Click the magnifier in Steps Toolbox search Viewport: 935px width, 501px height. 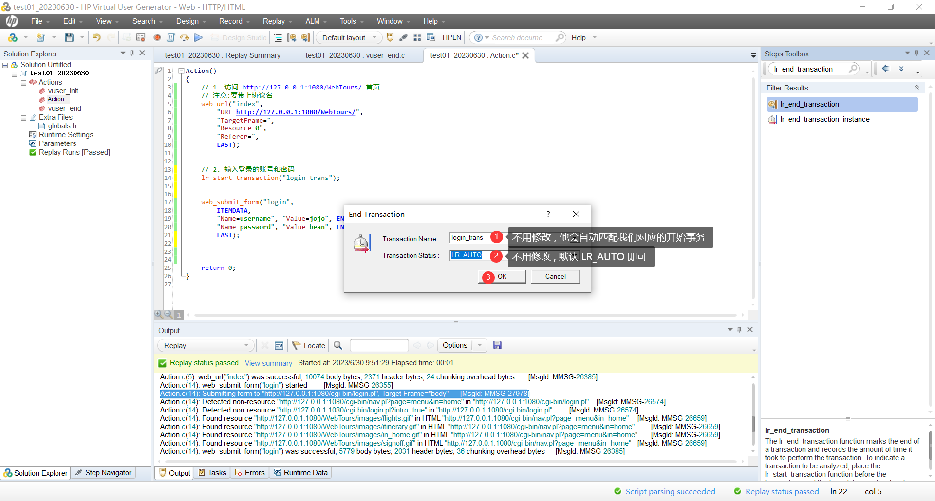click(853, 69)
